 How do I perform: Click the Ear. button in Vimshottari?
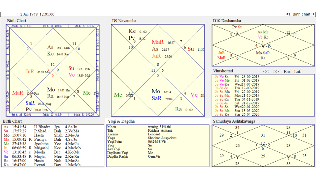tap(287, 71)
